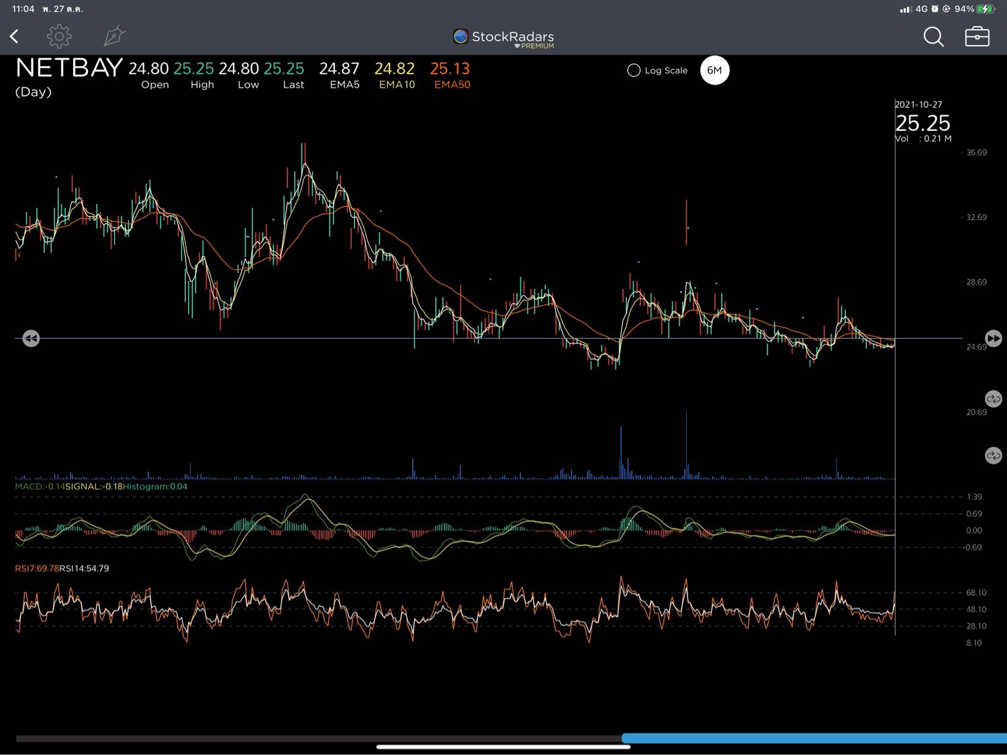Open the portfolio briefcase icon
Screen dimensions: 1007x755
977,36
